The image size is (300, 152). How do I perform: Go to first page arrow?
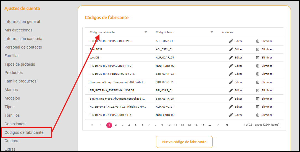(x=92, y=125)
